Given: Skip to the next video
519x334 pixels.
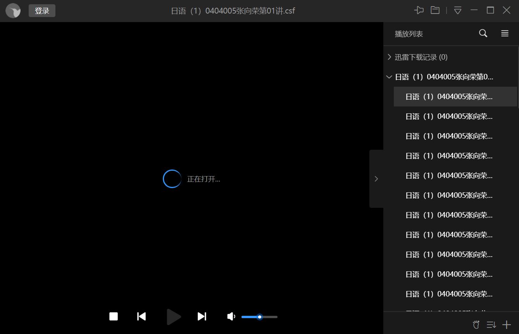Looking at the screenshot, I should click(202, 317).
